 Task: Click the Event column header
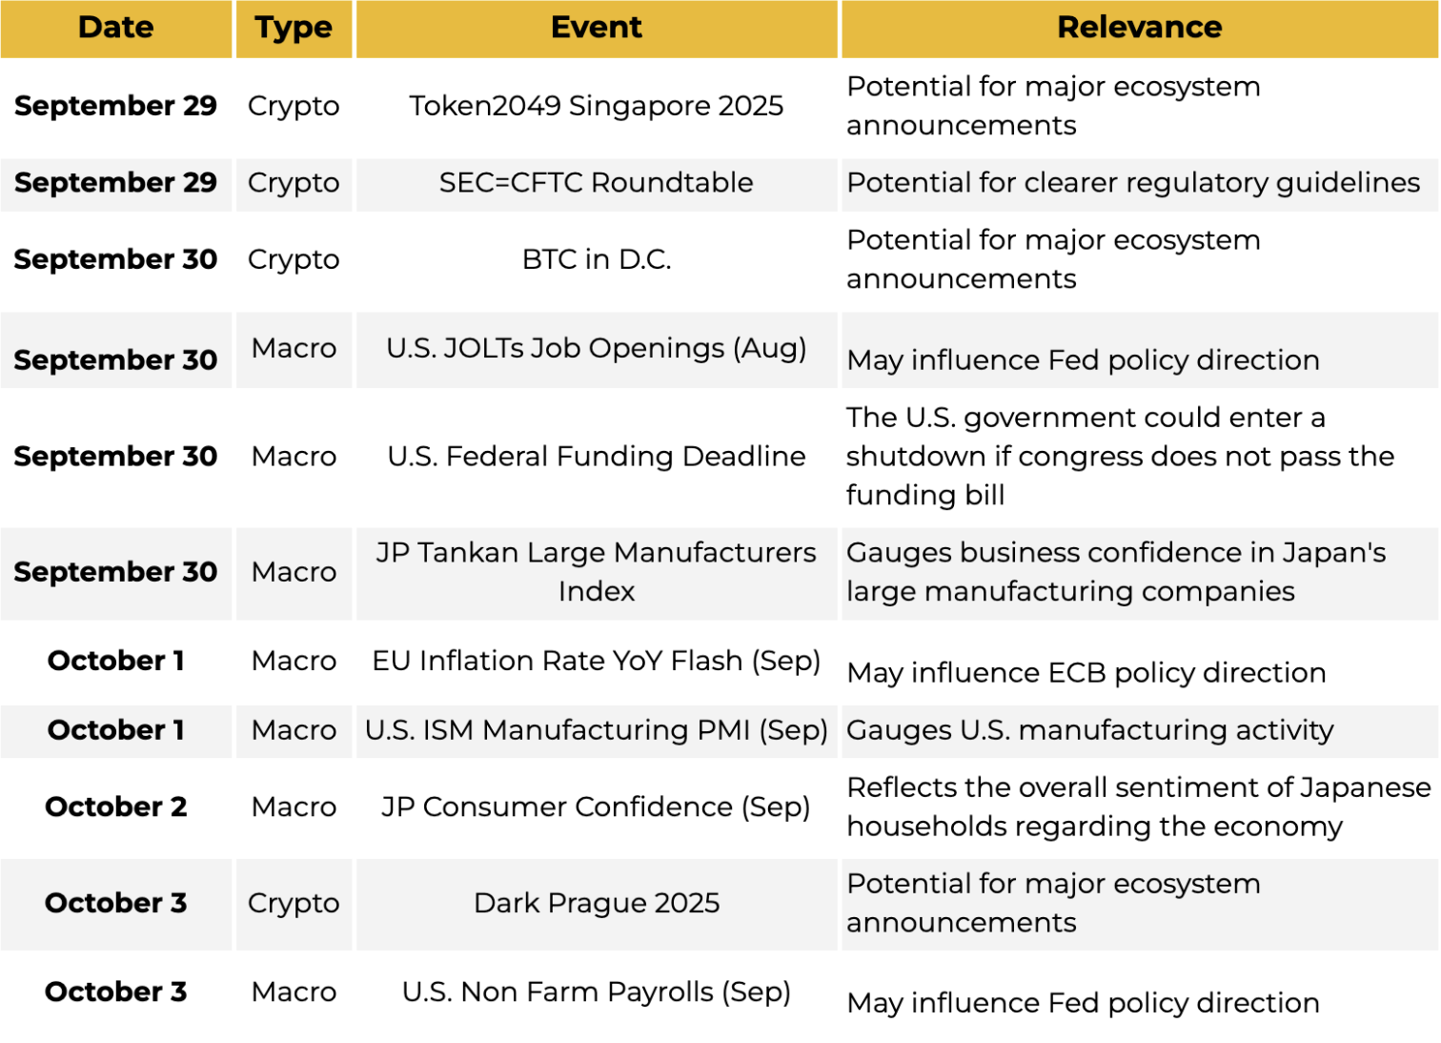pos(597,28)
